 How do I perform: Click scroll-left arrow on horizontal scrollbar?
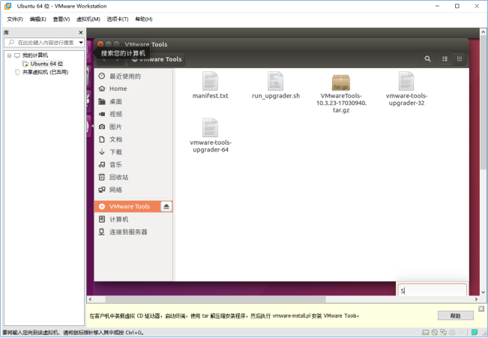pyautogui.click(x=90, y=299)
